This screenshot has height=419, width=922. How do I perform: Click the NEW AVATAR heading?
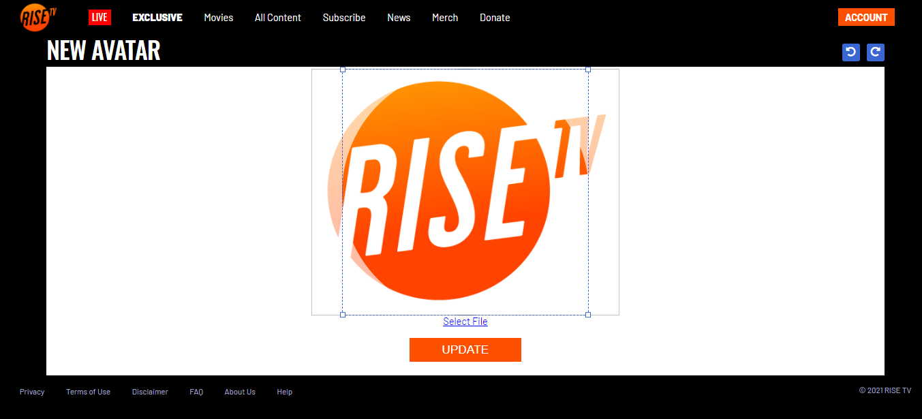104,50
